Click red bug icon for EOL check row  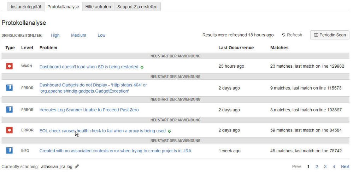(9, 130)
